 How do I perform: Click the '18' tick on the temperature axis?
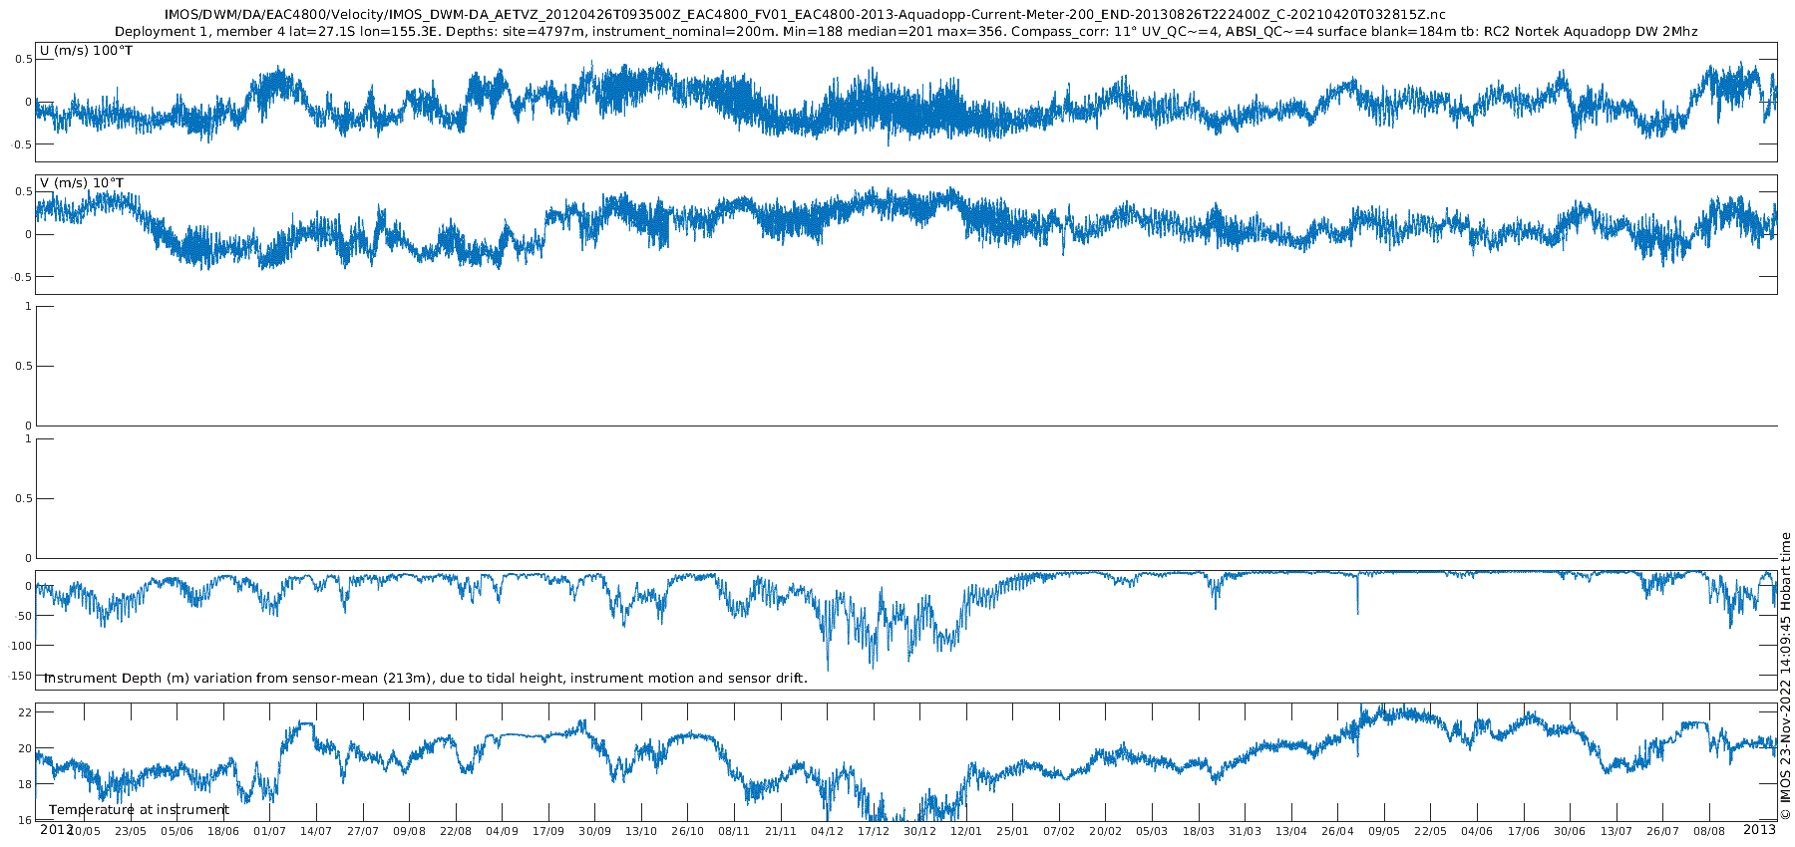pos(25,785)
